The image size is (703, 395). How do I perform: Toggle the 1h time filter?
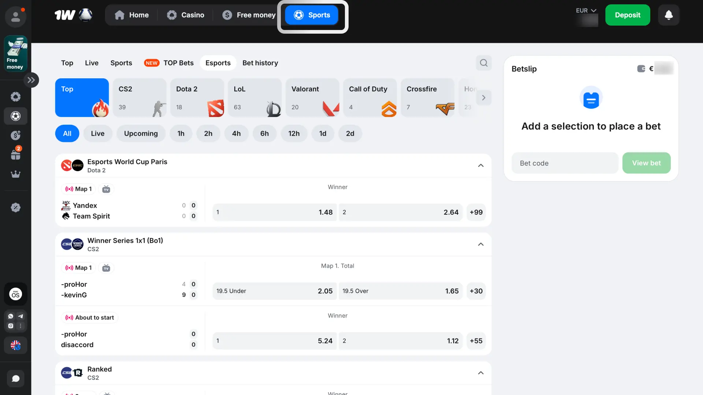[181, 133]
